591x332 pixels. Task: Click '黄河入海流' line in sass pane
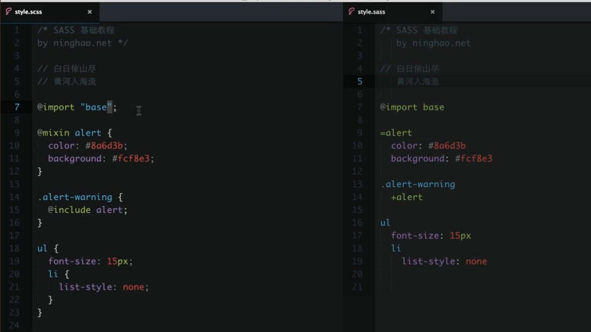click(x=417, y=82)
